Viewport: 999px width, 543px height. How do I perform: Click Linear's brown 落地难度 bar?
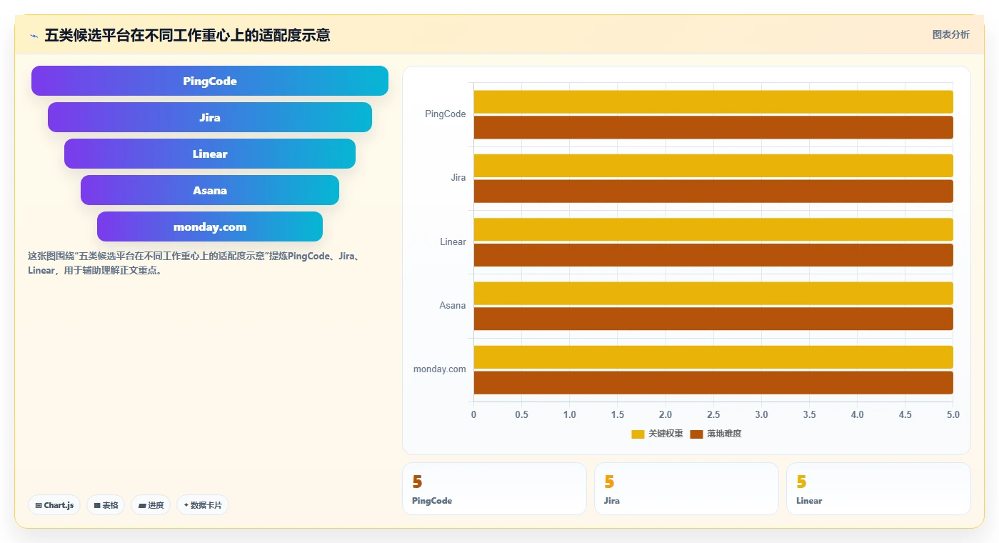point(713,255)
